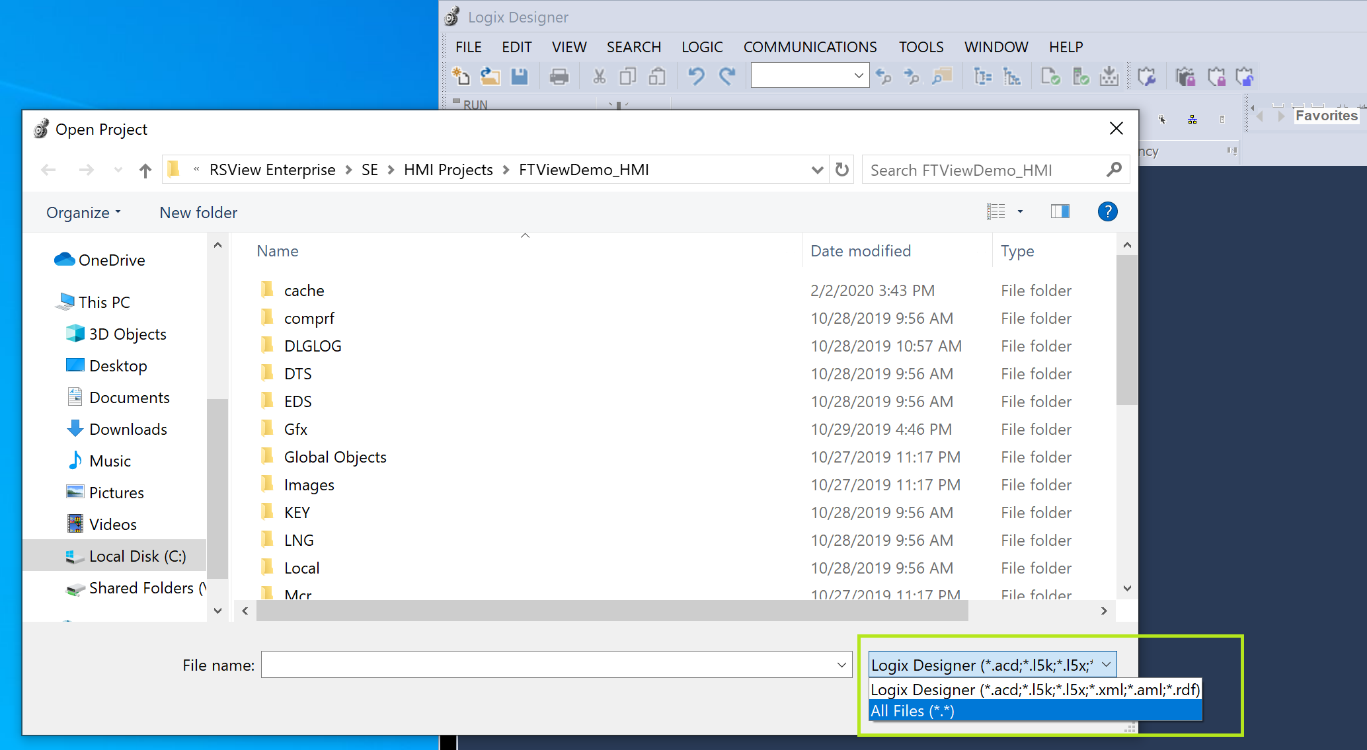The height and width of the screenshot is (750, 1367).
Task: Open the VIEW menu
Action: coord(569,47)
